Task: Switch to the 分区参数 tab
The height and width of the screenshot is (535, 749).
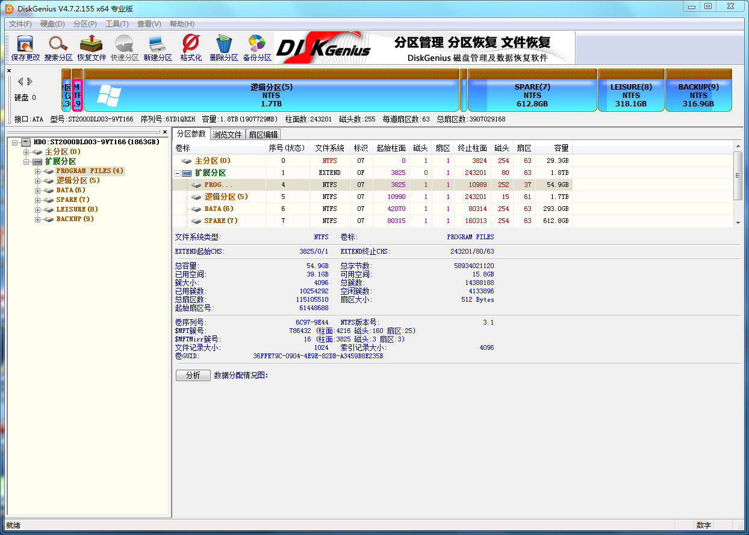Action: pyautogui.click(x=191, y=134)
